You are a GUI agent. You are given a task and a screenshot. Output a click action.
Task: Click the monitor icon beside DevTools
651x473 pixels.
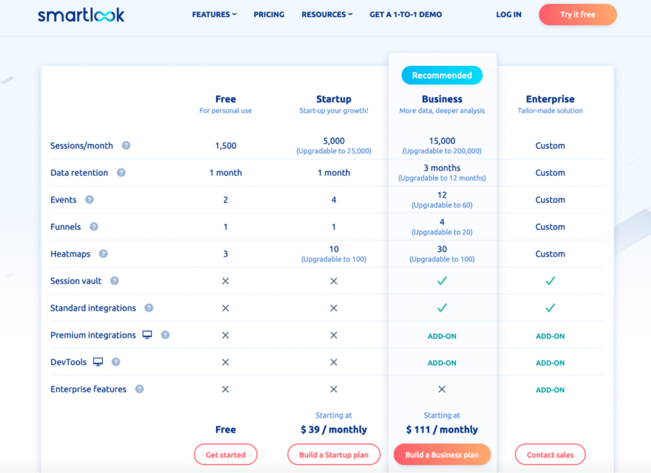click(98, 362)
